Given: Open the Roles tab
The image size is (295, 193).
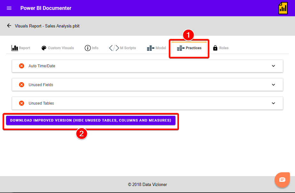Looking at the screenshot, I should pyautogui.click(x=221, y=48).
